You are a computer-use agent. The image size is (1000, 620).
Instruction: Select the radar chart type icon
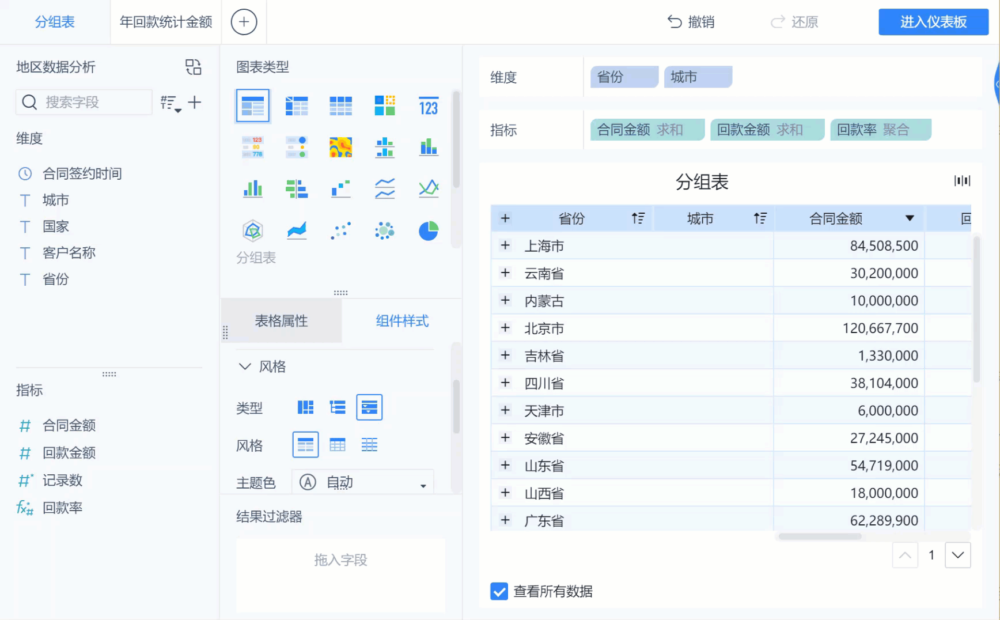click(x=252, y=231)
